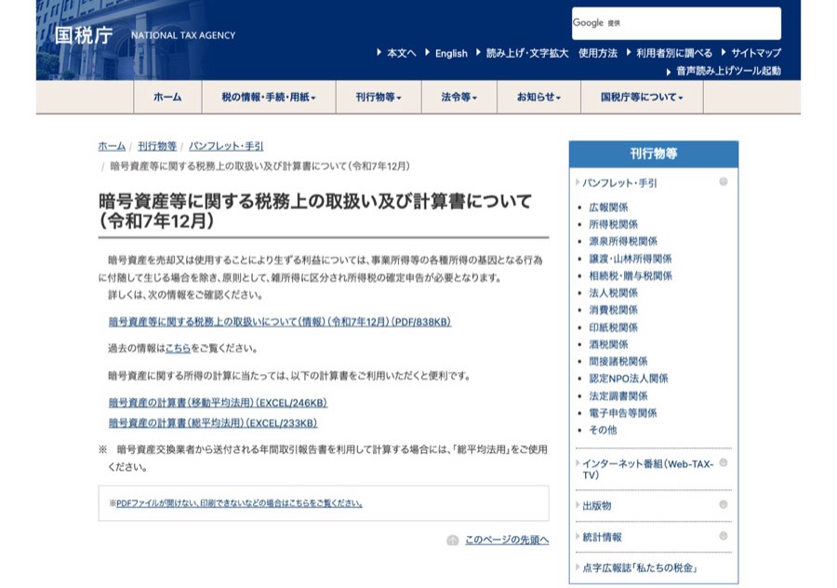Start 音声読み上げツール起動

pos(728,71)
